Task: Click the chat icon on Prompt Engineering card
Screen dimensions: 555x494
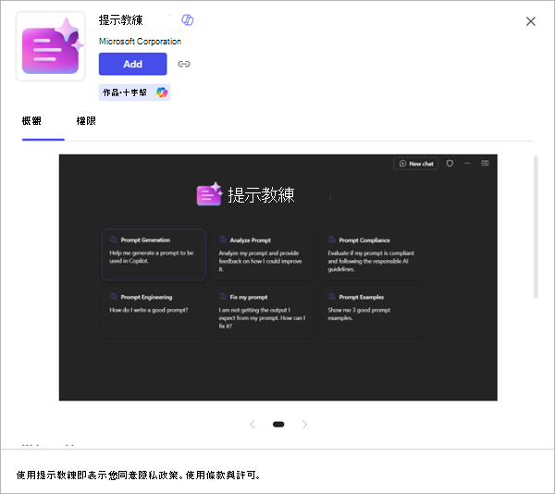Action: pyautogui.click(x=114, y=297)
